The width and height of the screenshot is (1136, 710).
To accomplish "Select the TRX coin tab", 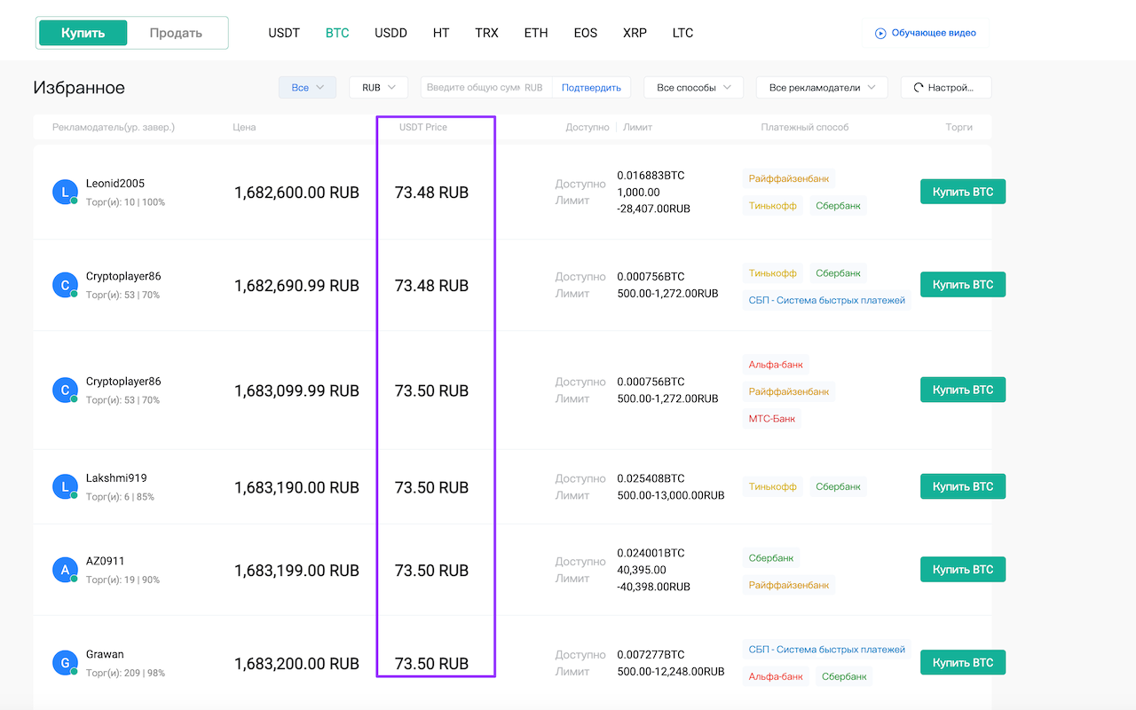I will click(x=486, y=33).
